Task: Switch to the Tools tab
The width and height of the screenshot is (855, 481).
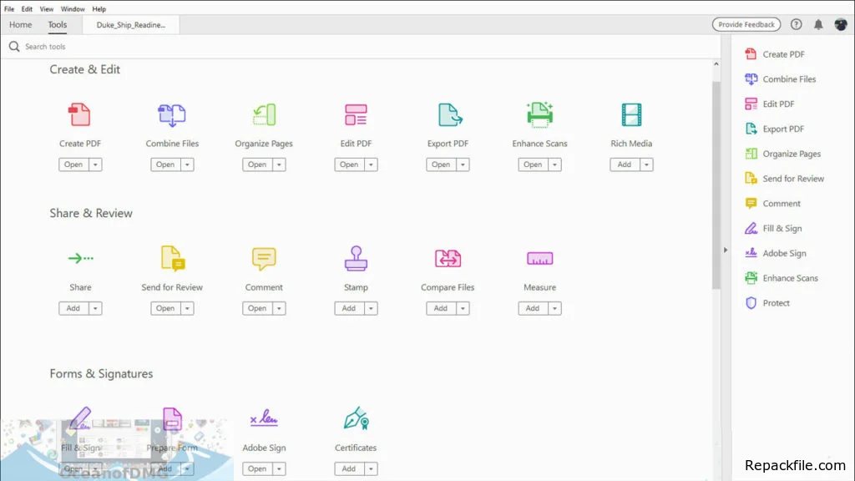Action: [58, 24]
